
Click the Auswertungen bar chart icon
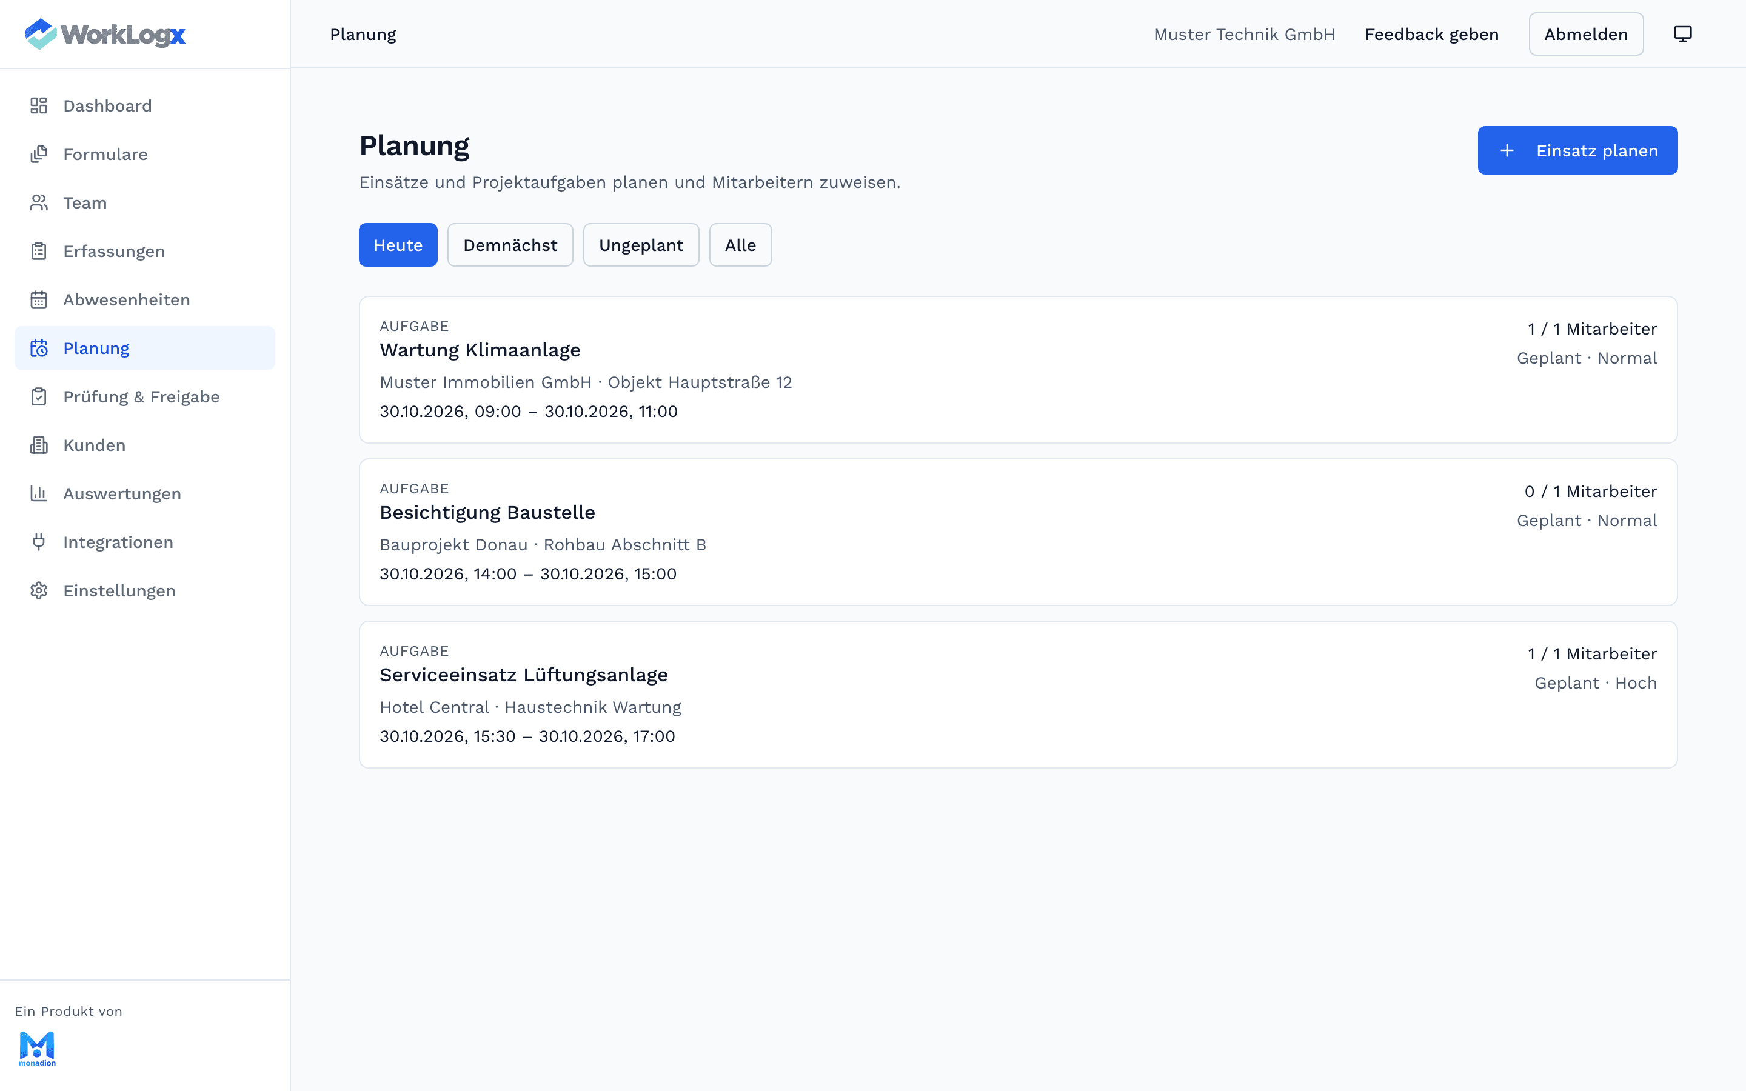click(x=39, y=493)
